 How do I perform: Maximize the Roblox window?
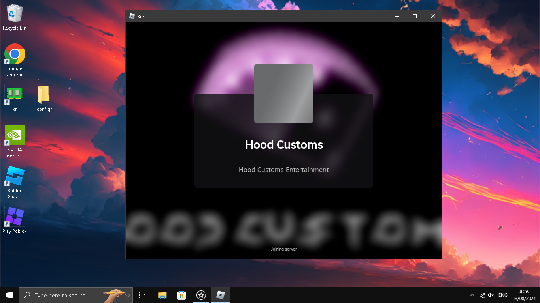coord(415,16)
